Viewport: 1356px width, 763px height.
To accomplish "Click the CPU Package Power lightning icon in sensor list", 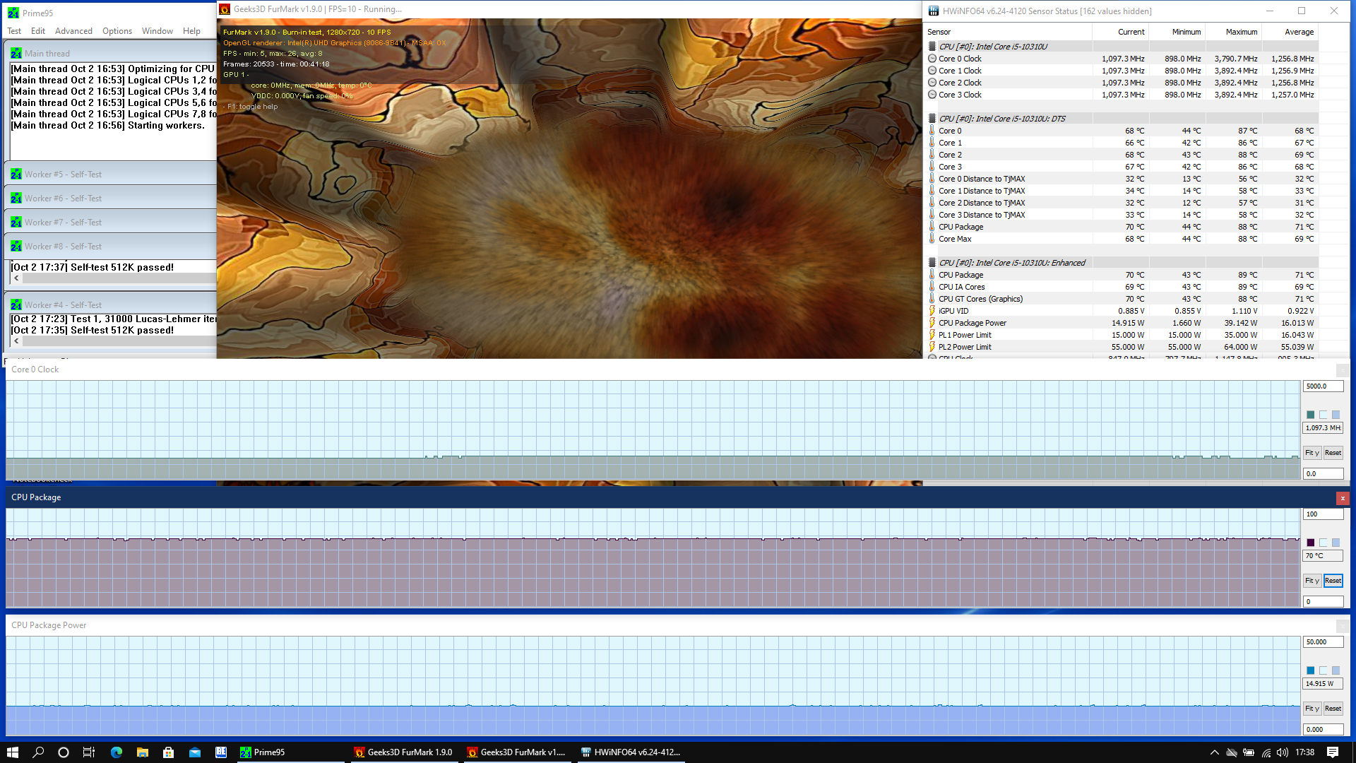I will pyautogui.click(x=932, y=323).
